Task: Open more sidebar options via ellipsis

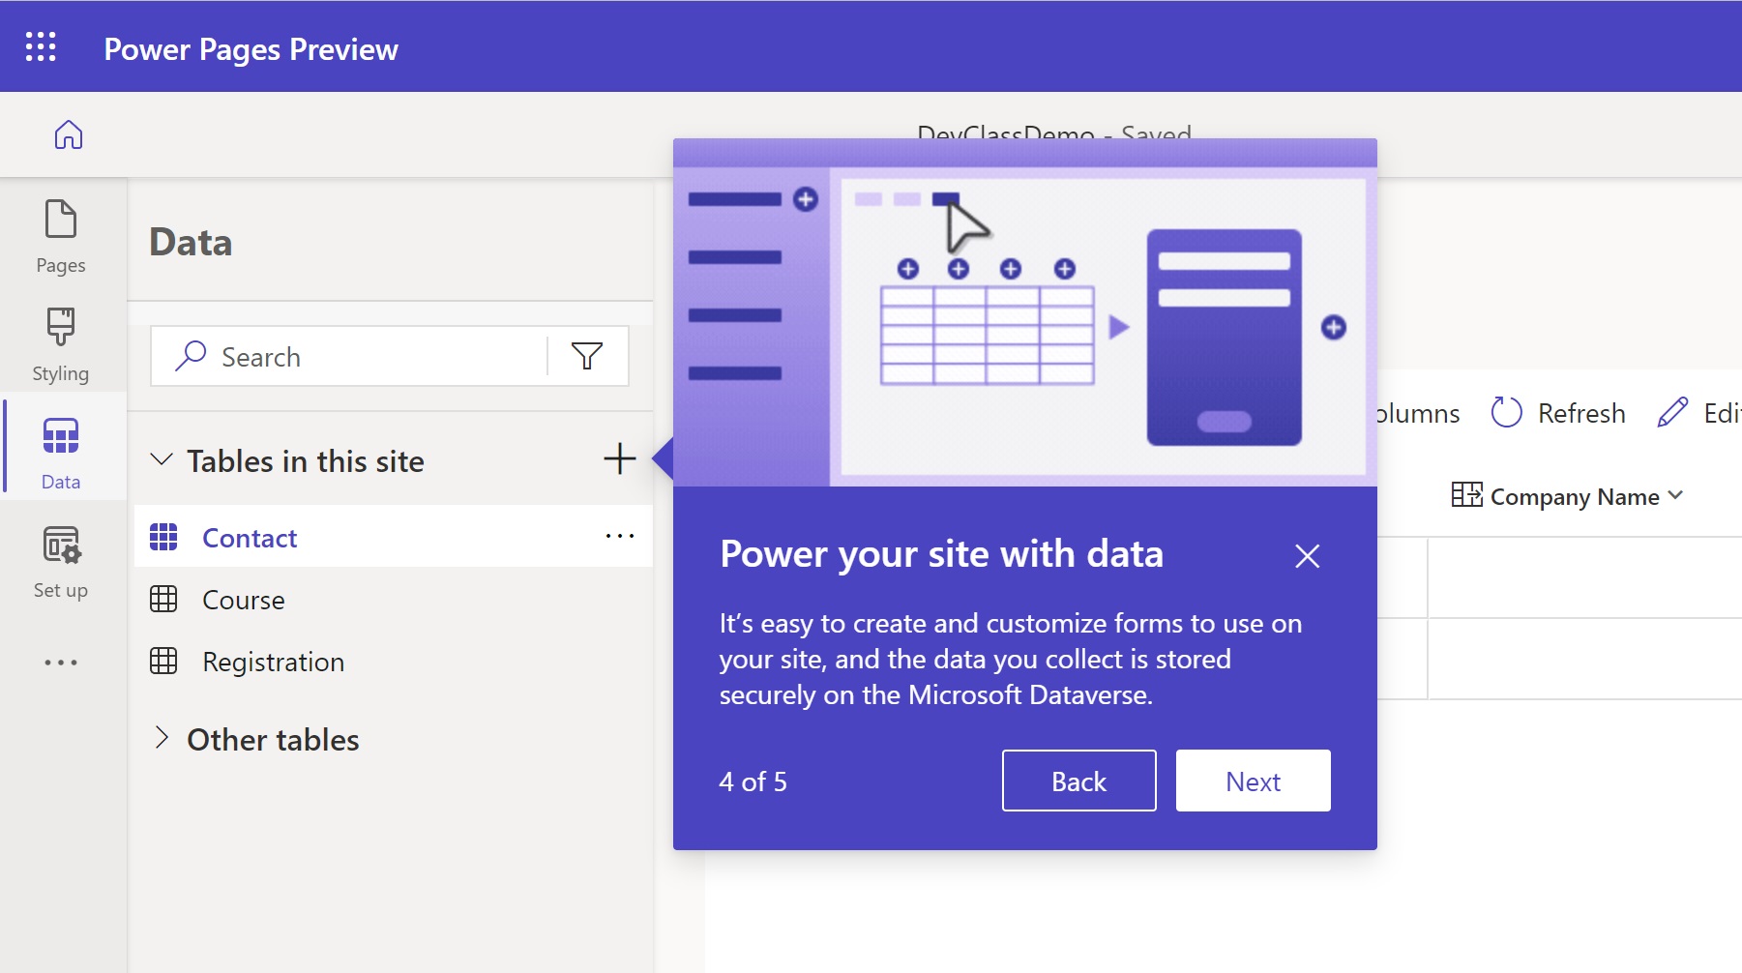Action: (x=60, y=662)
